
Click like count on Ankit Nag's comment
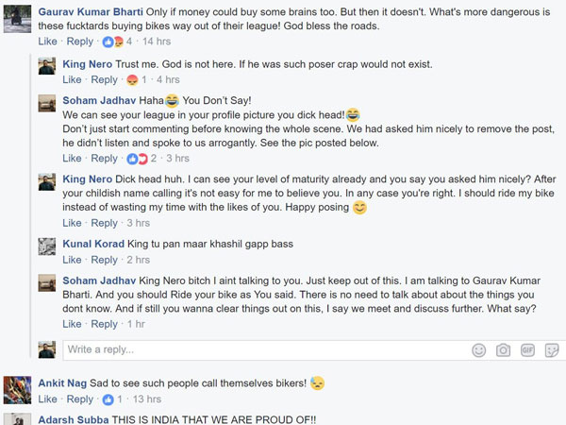click(x=111, y=399)
